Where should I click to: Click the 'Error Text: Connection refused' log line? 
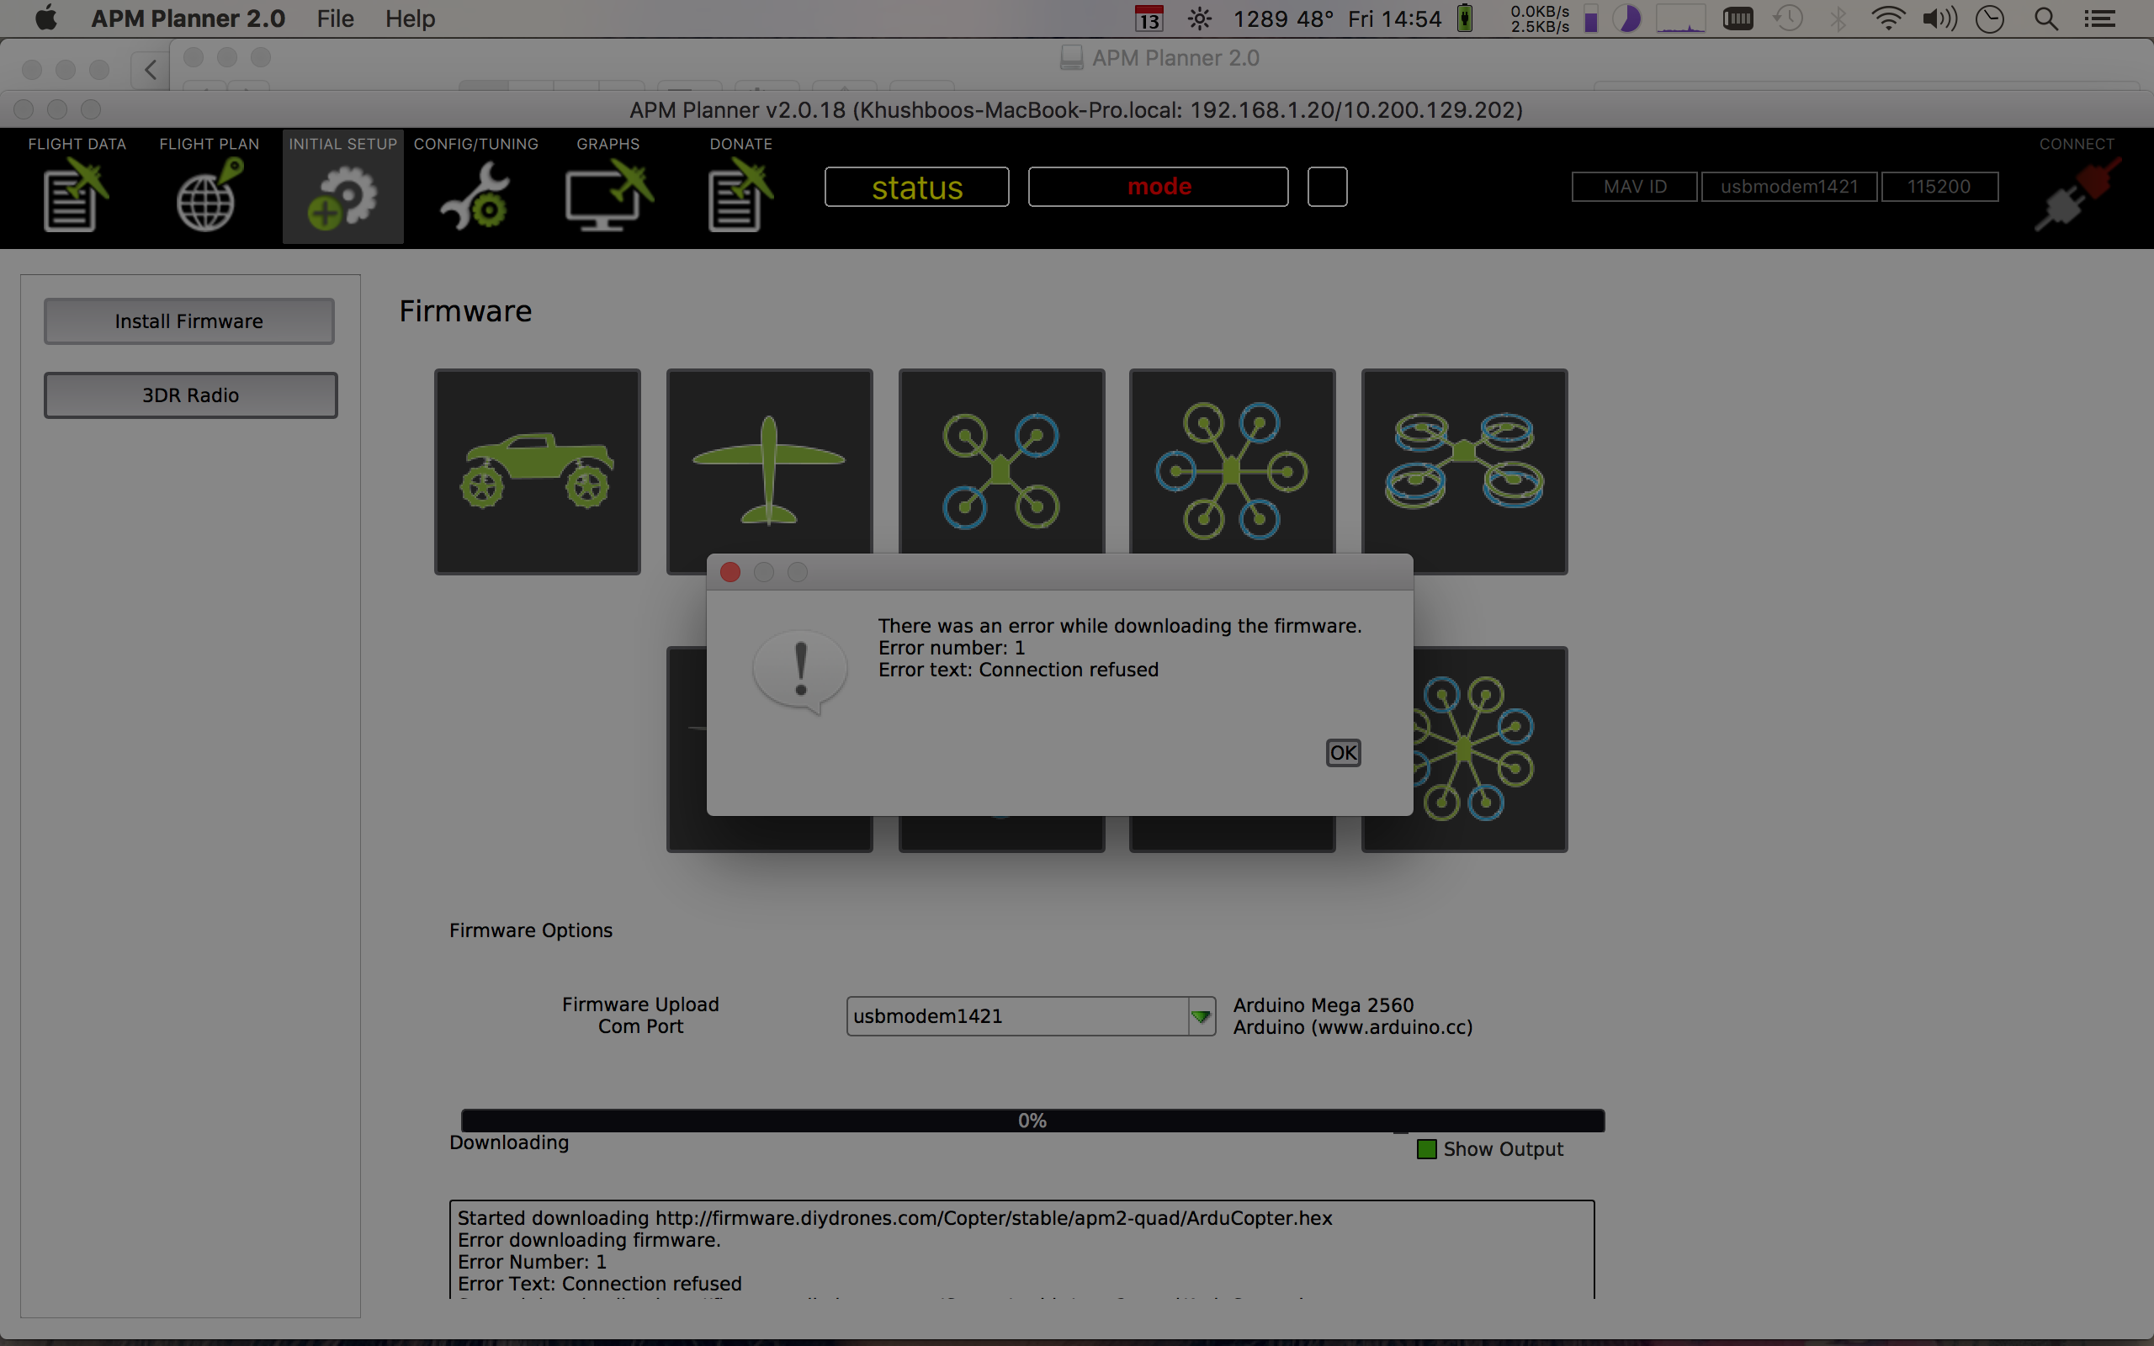600,1284
